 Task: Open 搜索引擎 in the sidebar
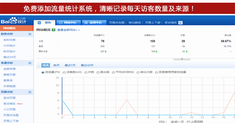tap(9, 75)
